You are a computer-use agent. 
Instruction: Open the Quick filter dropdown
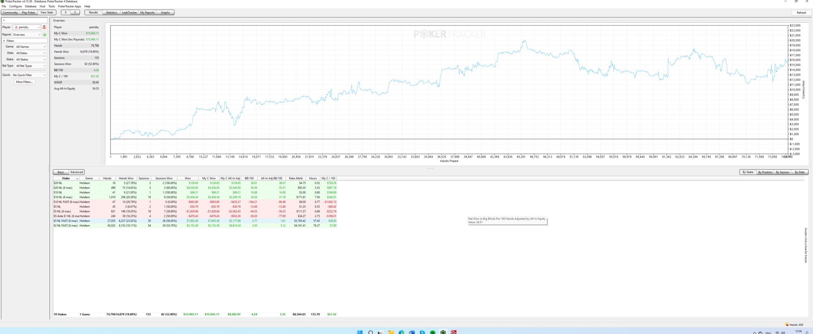(29, 75)
